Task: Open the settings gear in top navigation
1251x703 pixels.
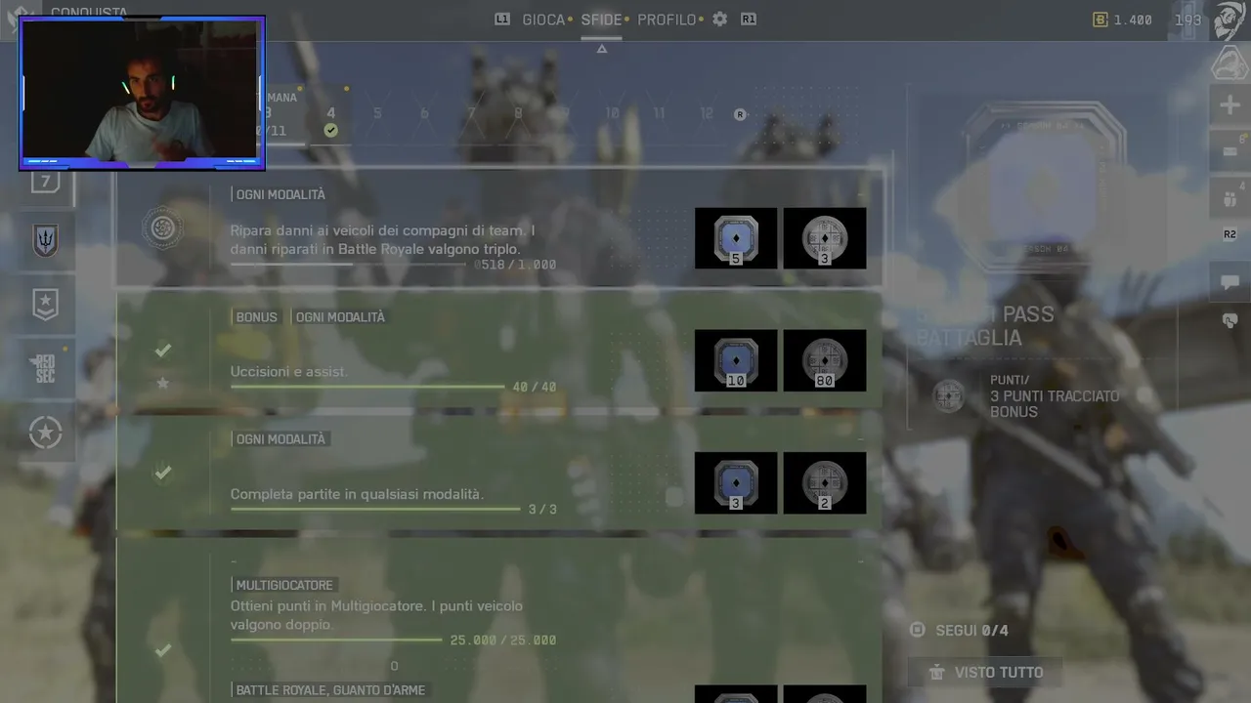Action: coord(719,20)
